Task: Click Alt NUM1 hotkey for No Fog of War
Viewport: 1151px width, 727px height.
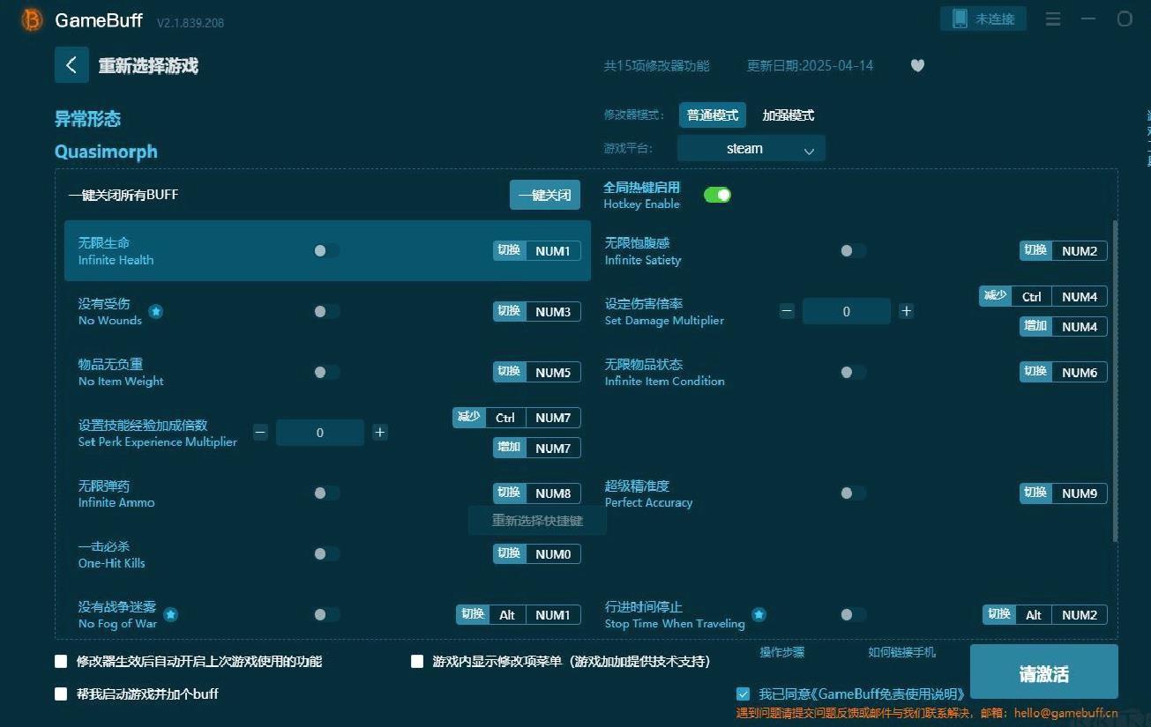Action: pyautogui.click(x=519, y=614)
